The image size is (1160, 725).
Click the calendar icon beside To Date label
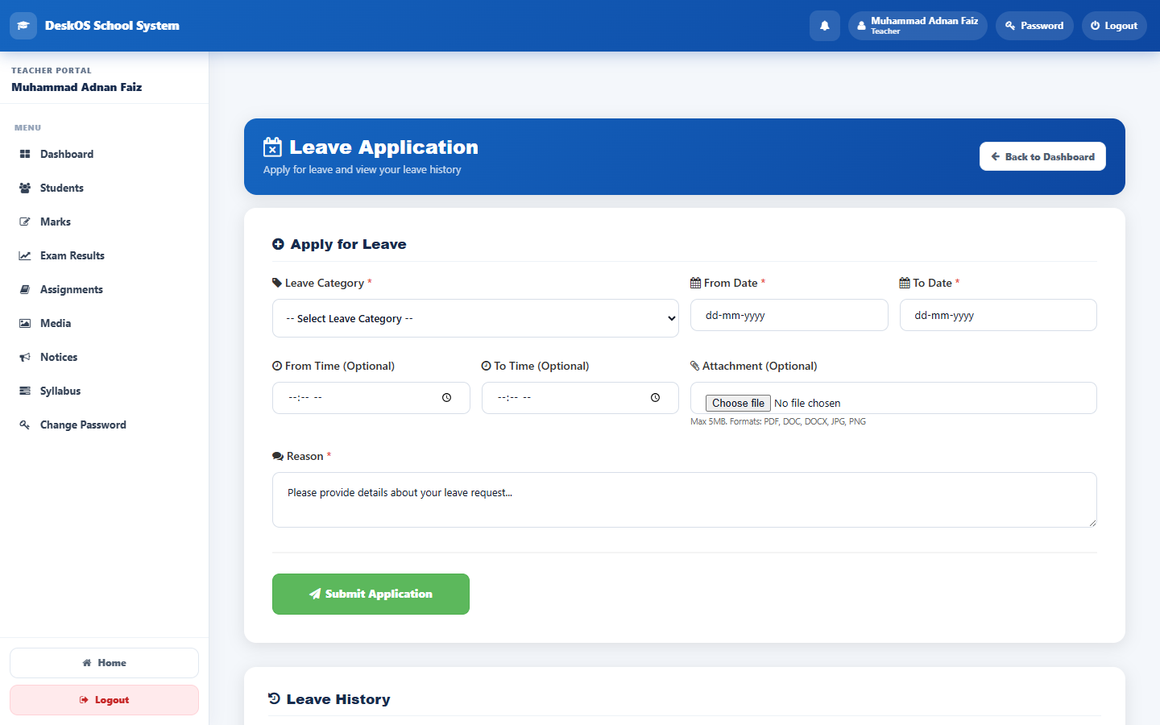pos(905,283)
